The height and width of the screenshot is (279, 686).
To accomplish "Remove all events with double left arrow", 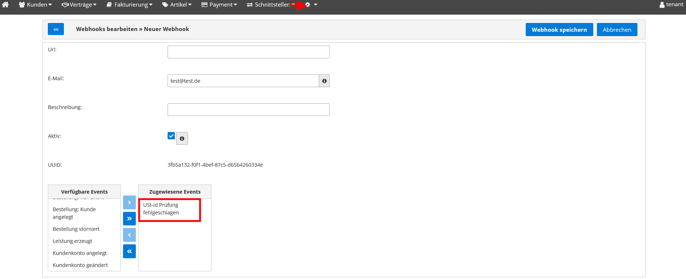I will pyautogui.click(x=129, y=251).
